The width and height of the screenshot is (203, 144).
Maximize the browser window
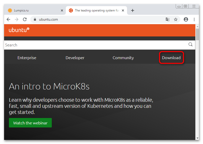tap(185, 6)
